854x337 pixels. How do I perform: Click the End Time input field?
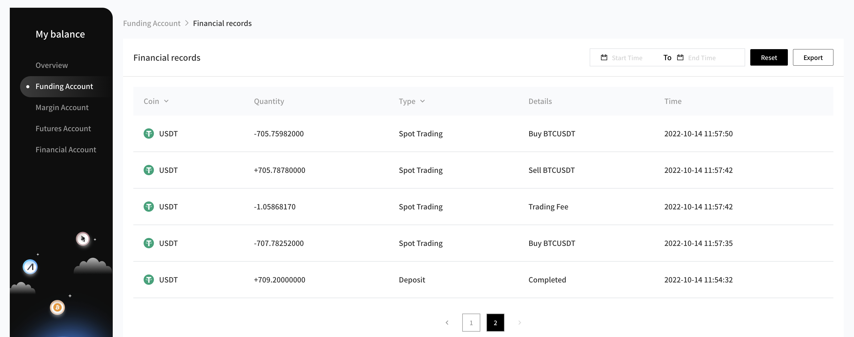pyautogui.click(x=702, y=58)
